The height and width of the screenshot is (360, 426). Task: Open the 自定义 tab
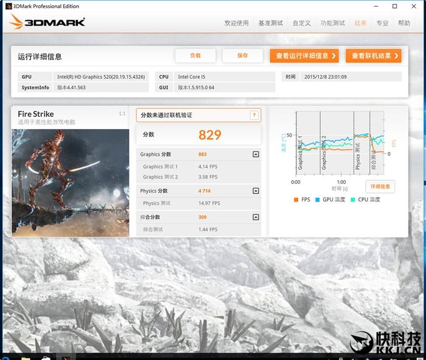point(302,23)
